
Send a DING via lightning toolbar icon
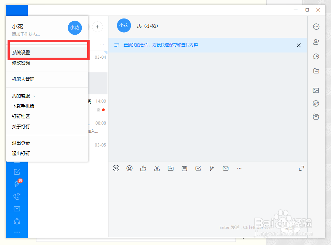coord(212,168)
